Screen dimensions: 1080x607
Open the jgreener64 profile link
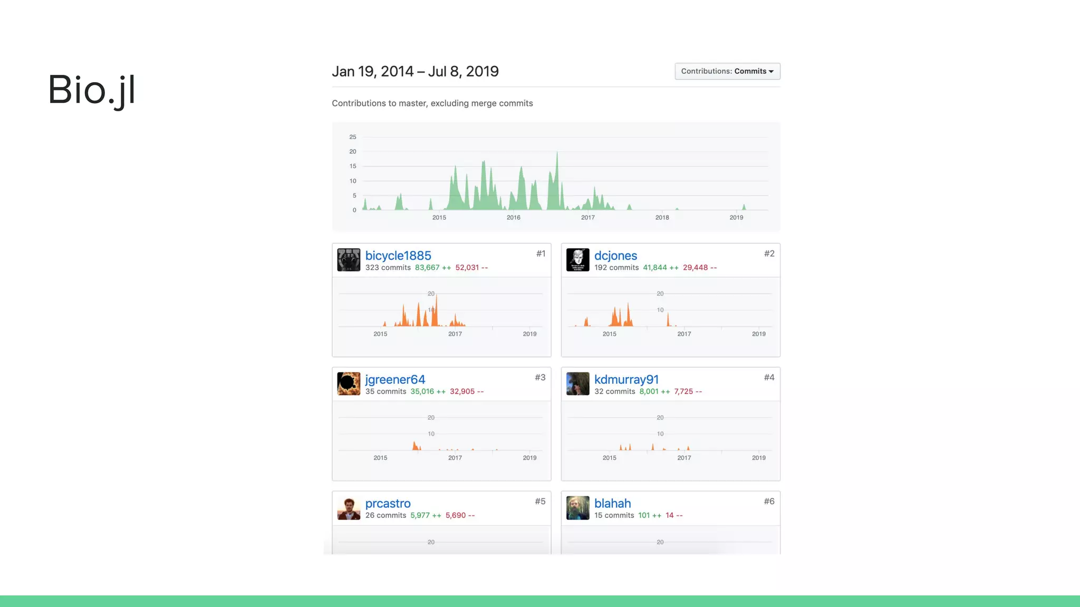[x=395, y=379]
